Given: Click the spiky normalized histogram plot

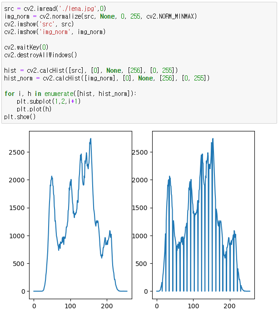Looking at the screenshot, I should pyautogui.click(x=204, y=215).
